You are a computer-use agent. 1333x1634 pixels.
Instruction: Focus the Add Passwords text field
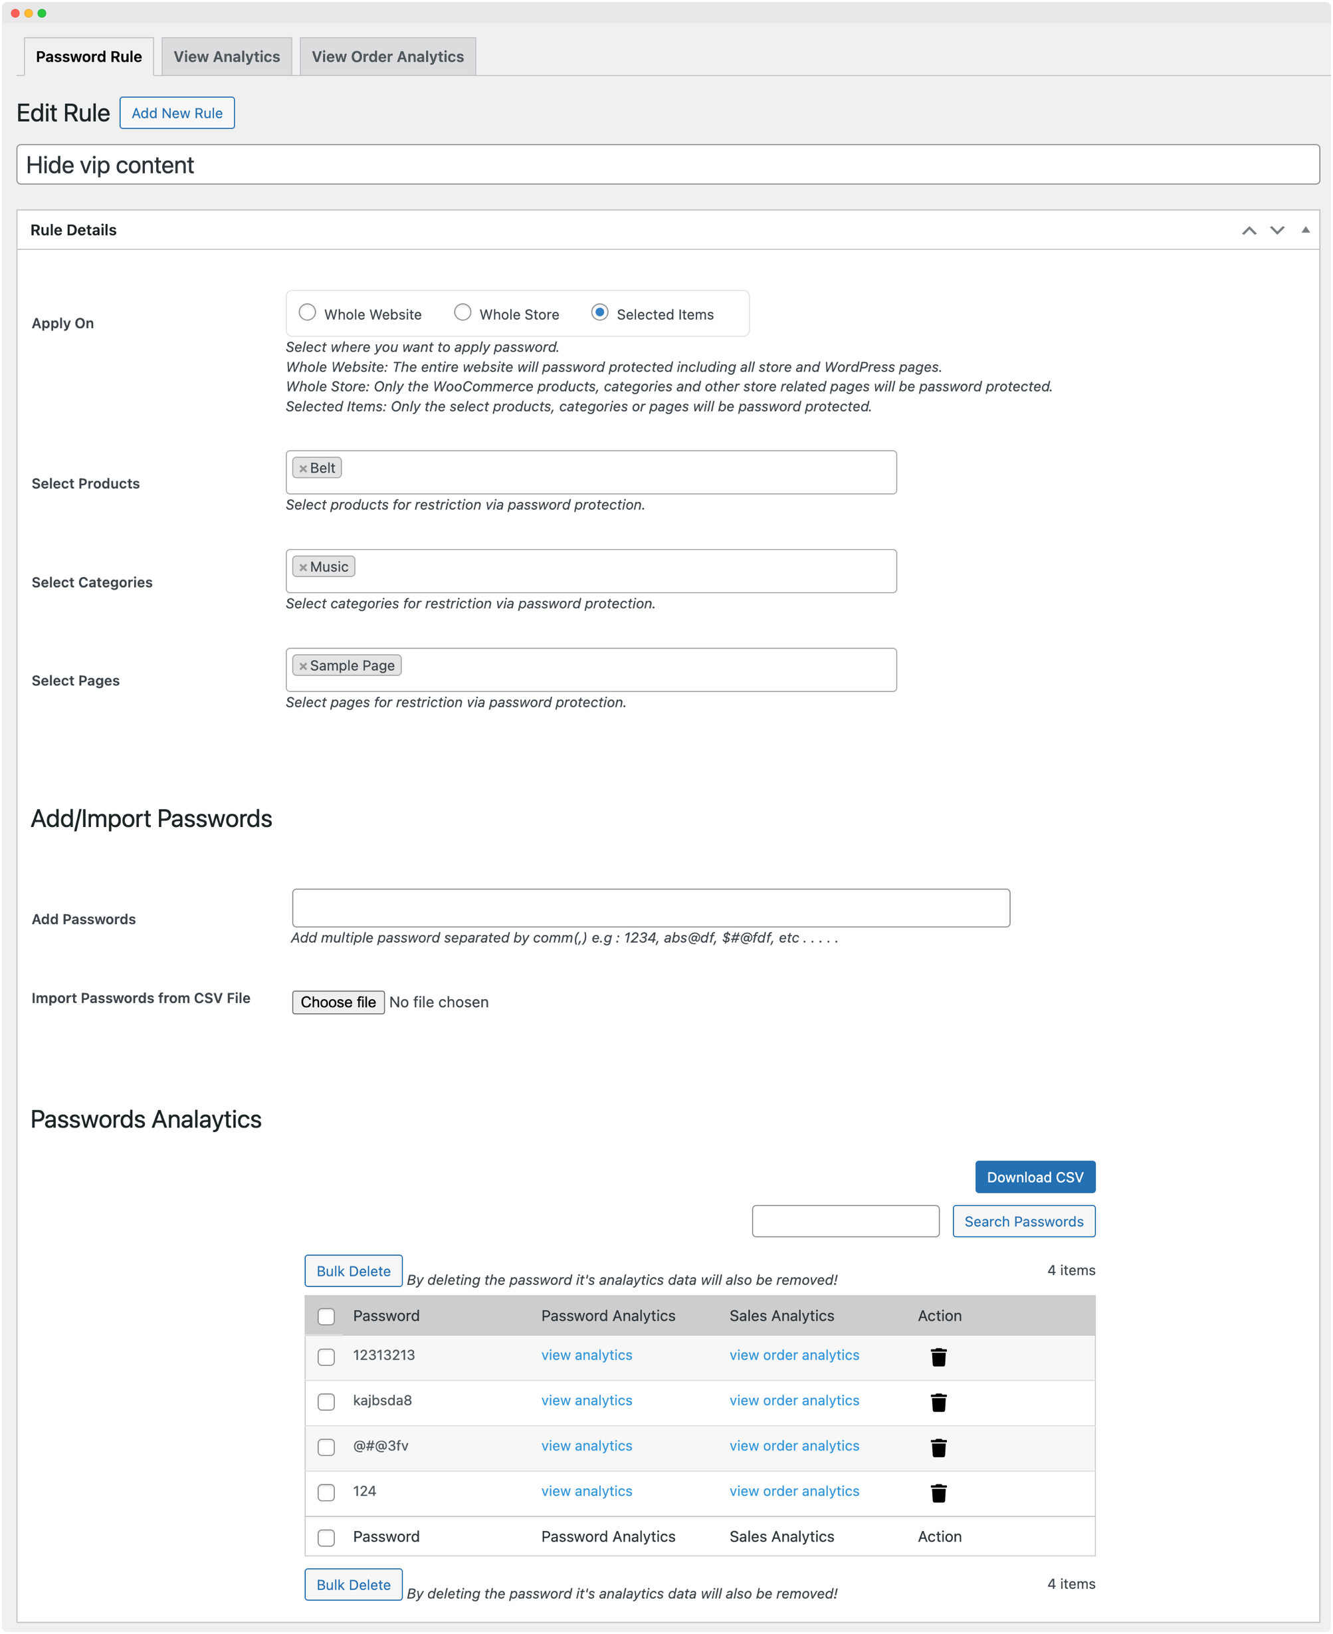point(651,908)
